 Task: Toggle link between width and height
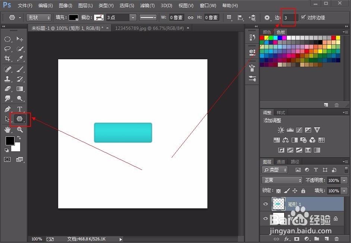[191, 18]
